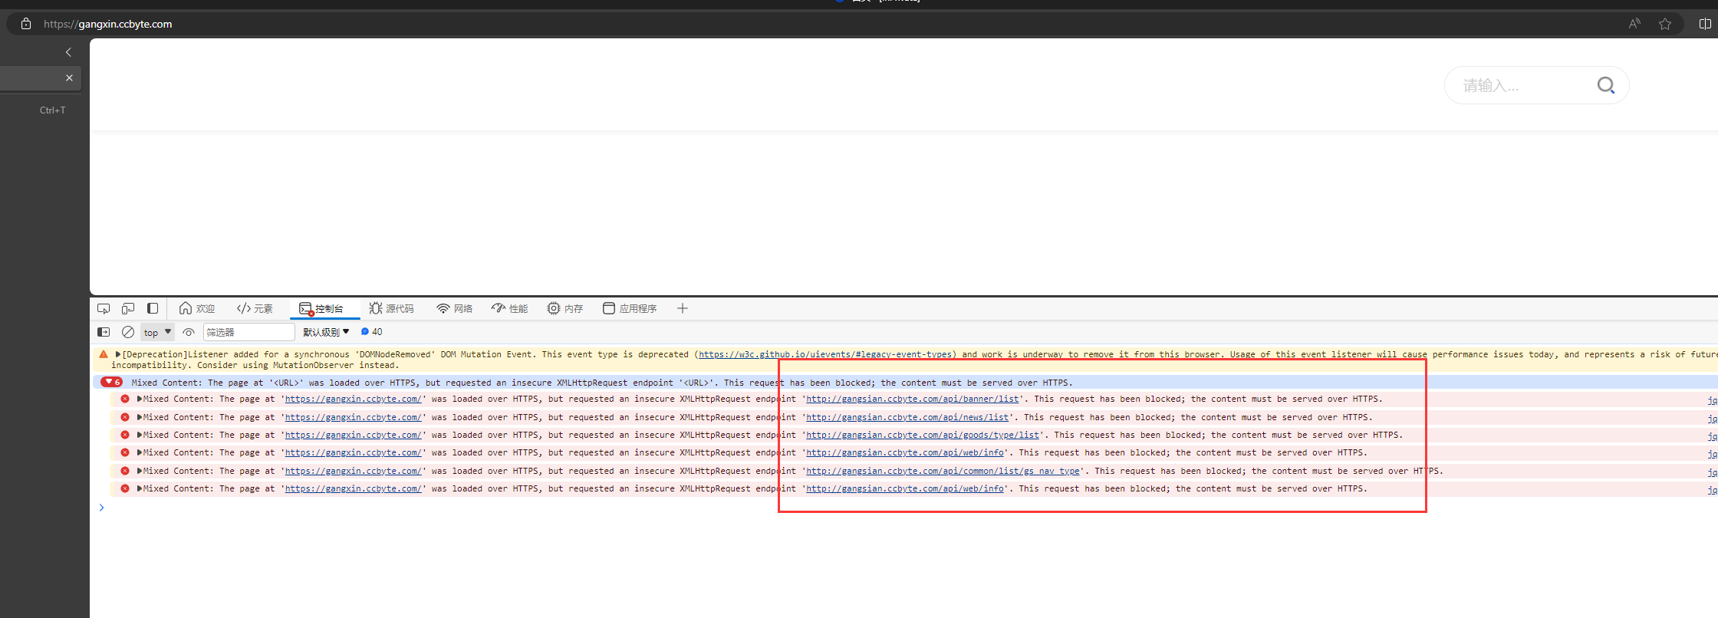
Task: Open the 内存 memory tab
Action: click(565, 308)
